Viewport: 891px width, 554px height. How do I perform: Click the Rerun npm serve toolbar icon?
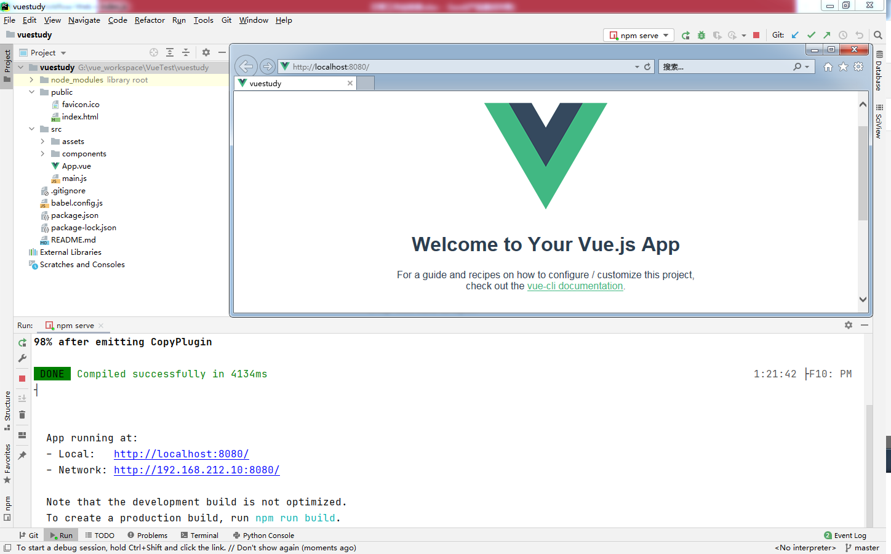coord(685,35)
